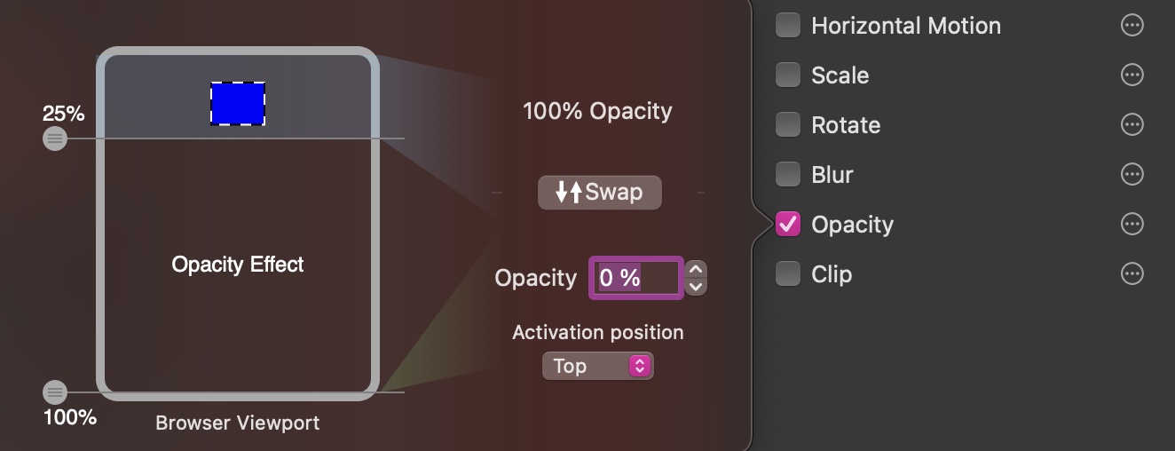The width and height of the screenshot is (1175, 451).
Task: Open options icon for Clip effect
Action: [x=1132, y=274]
